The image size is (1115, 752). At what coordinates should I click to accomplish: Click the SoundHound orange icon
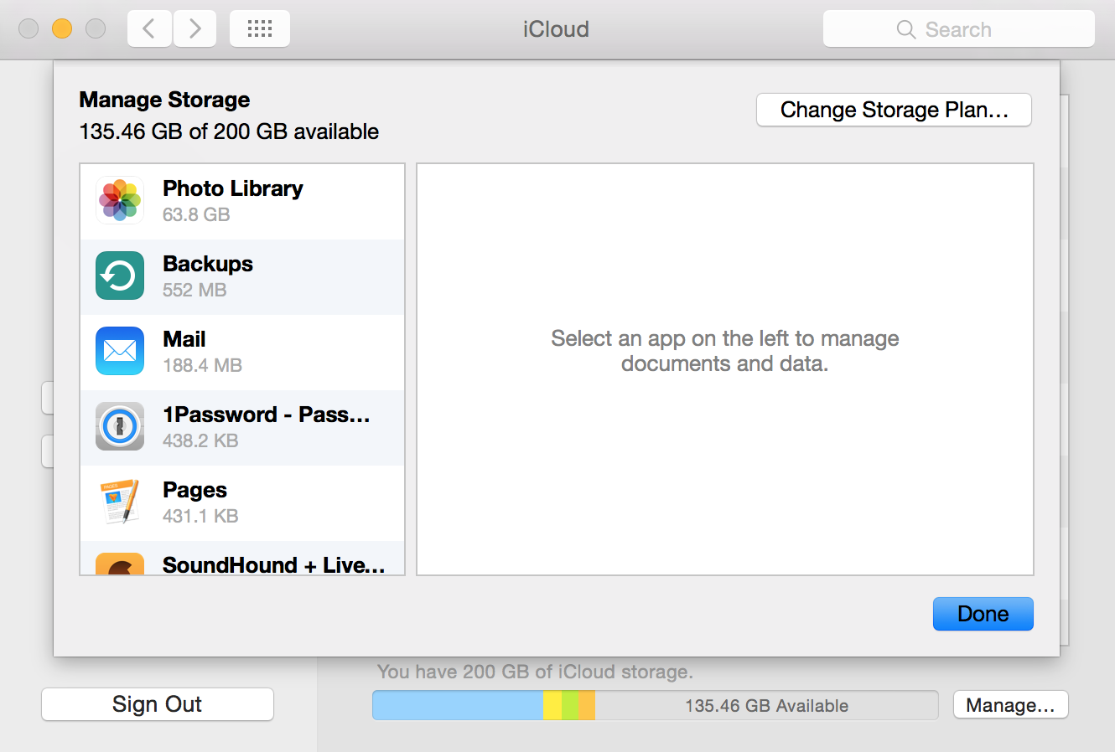[120, 564]
